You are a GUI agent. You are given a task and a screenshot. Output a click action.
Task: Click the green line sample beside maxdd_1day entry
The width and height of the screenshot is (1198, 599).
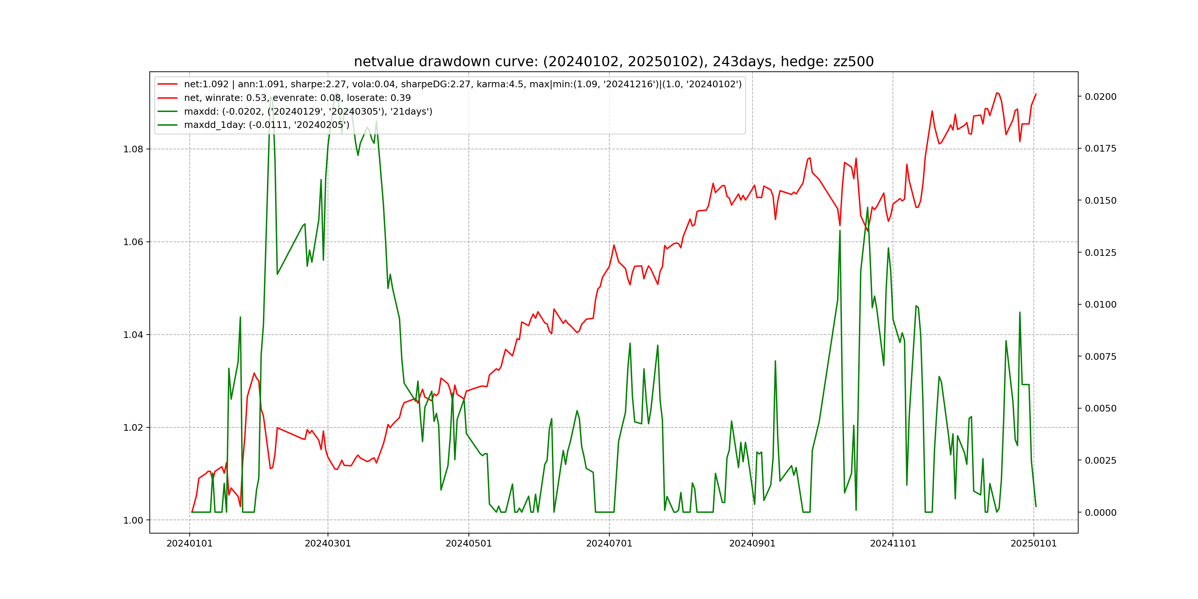[x=167, y=125]
